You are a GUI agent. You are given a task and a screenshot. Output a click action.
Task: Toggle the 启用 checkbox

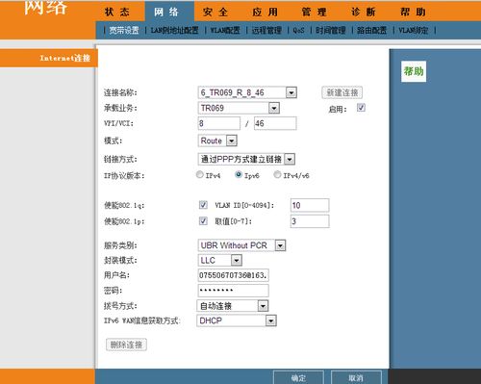[361, 108]
